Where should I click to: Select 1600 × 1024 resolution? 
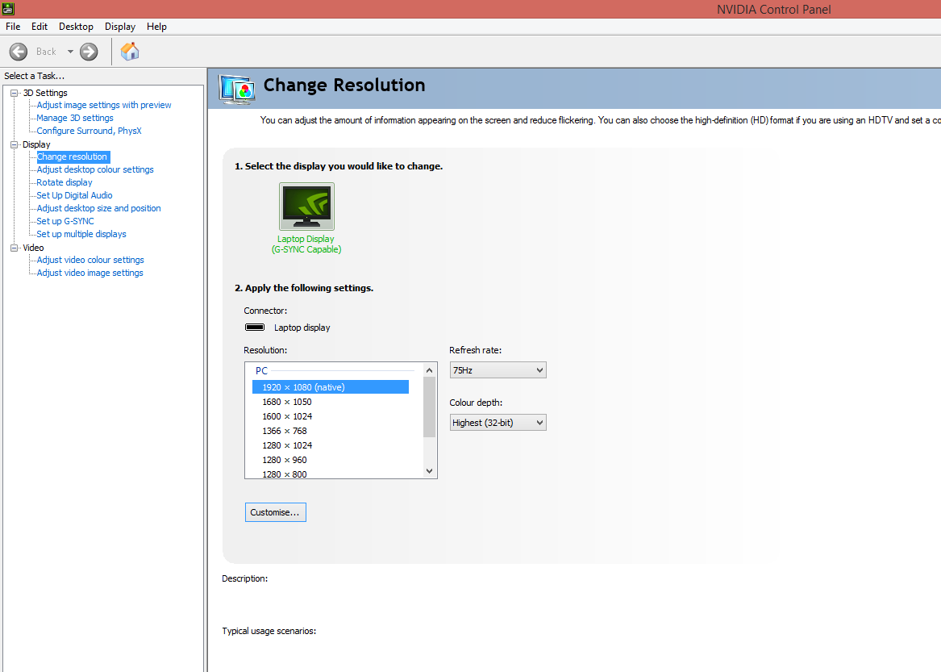[x=287, y=416]
